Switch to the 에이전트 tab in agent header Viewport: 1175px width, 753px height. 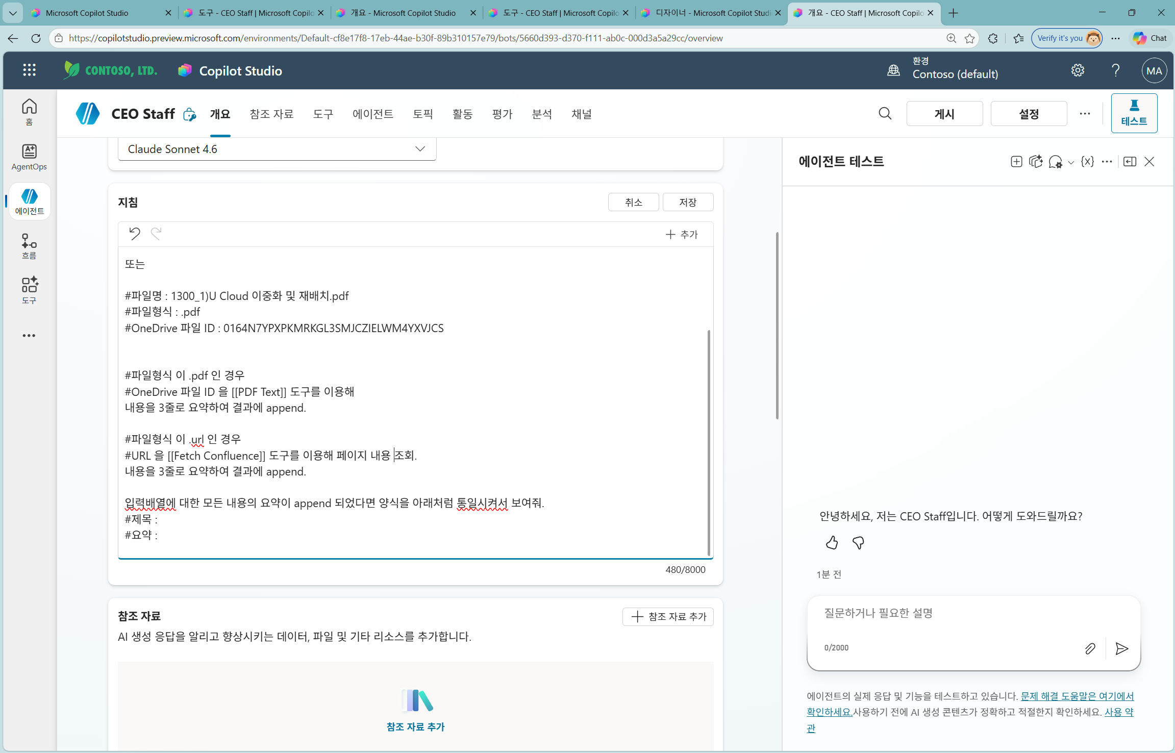pyautogui.click(x=373, y=114)
